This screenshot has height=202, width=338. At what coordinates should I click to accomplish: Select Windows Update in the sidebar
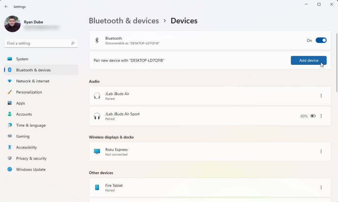pyautogui.click(x=31, y=169)
